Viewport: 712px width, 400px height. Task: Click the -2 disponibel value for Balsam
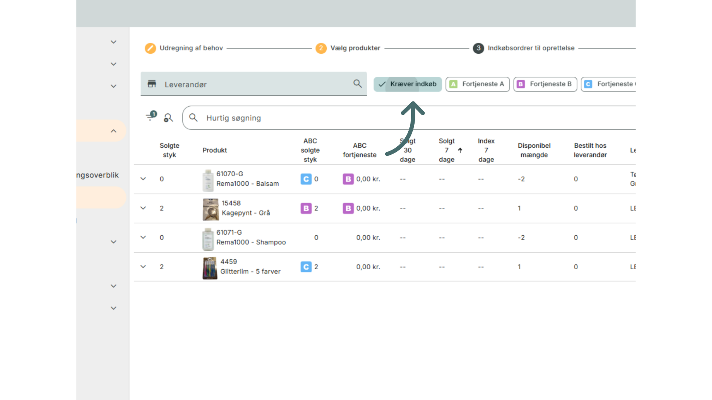(521, 179)
